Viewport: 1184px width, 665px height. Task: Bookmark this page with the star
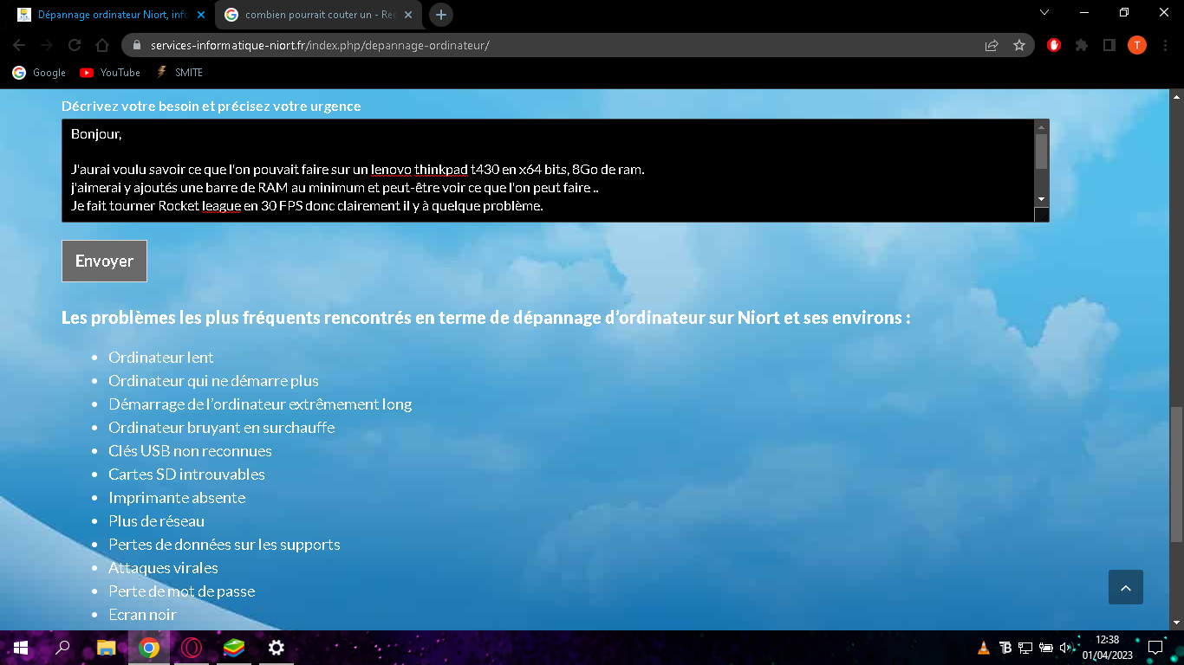1019,45
